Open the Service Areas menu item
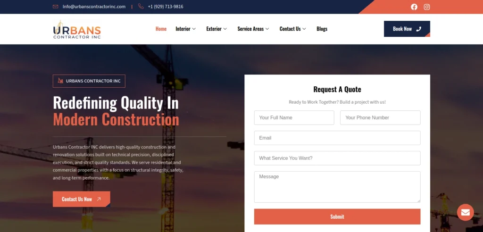Image resolution: width=483 pixels, height=232 pixels. pos(250,29)
